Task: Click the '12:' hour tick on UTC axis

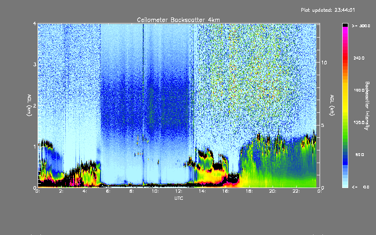Action: coord(179,191)
